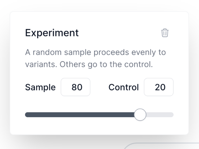Viewport: 199px width, 149px height.
Task: Click the value 80 in Sample box
Action: point(77,87)
